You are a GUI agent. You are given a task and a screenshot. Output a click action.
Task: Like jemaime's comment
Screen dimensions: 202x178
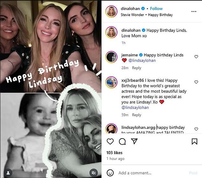(x=196, y=57)
